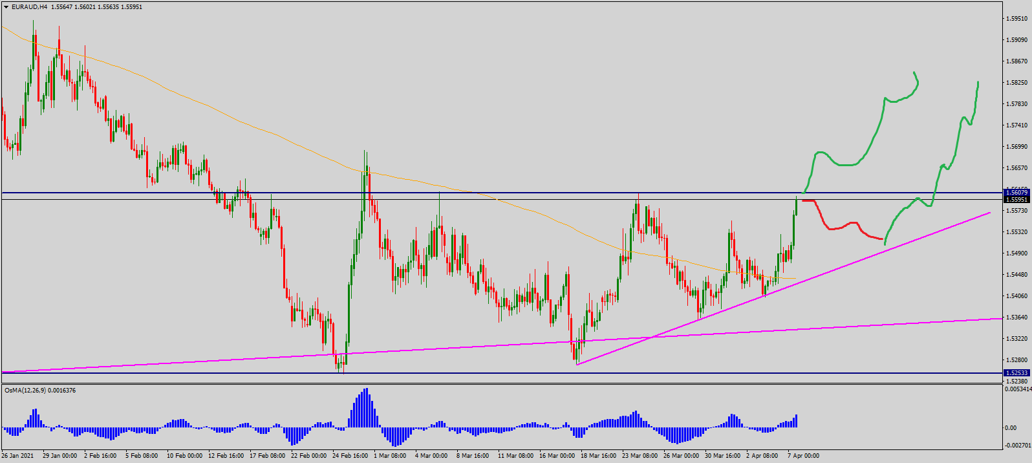Click the -0.002701 OsMA scale value
1032x463 pixels.
point(1018,446)
